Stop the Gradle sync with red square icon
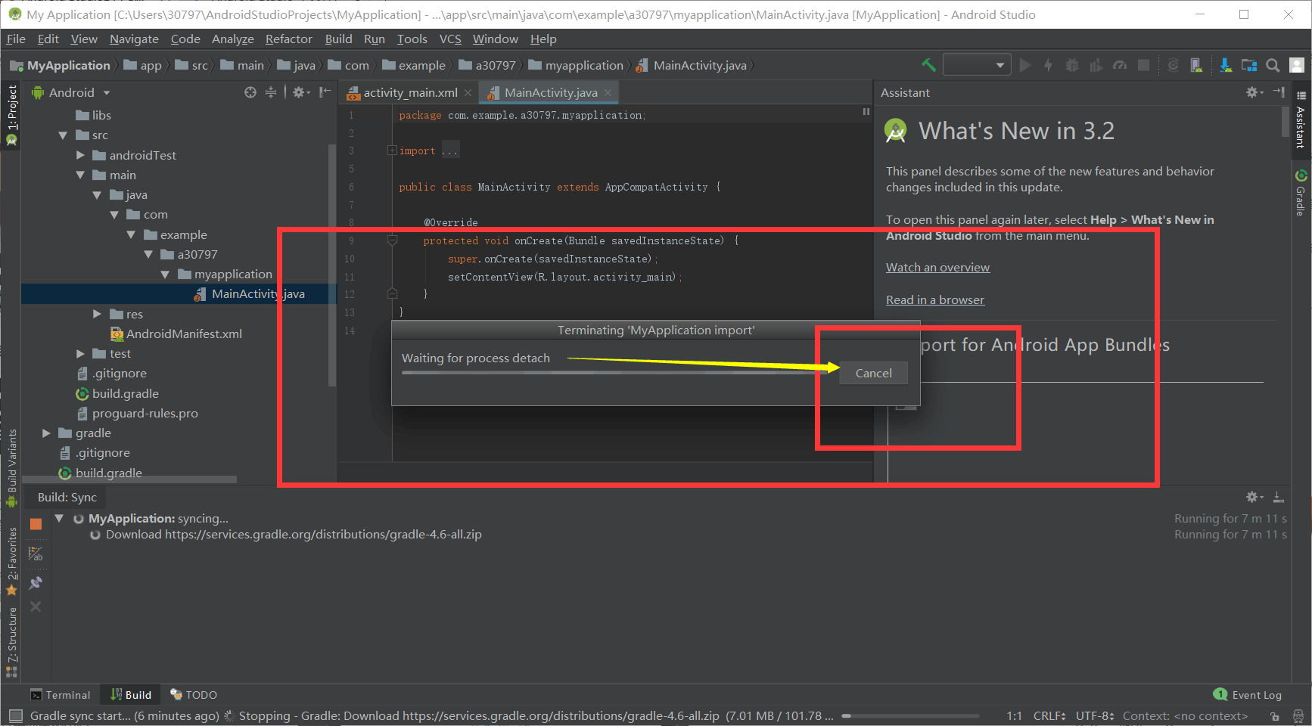The image size is (1312, 726). 36,523
